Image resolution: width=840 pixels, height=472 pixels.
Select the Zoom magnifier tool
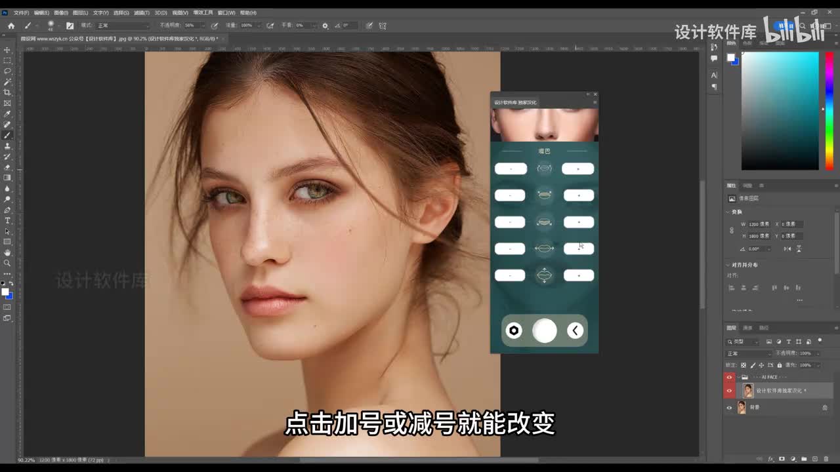(7, 263)
